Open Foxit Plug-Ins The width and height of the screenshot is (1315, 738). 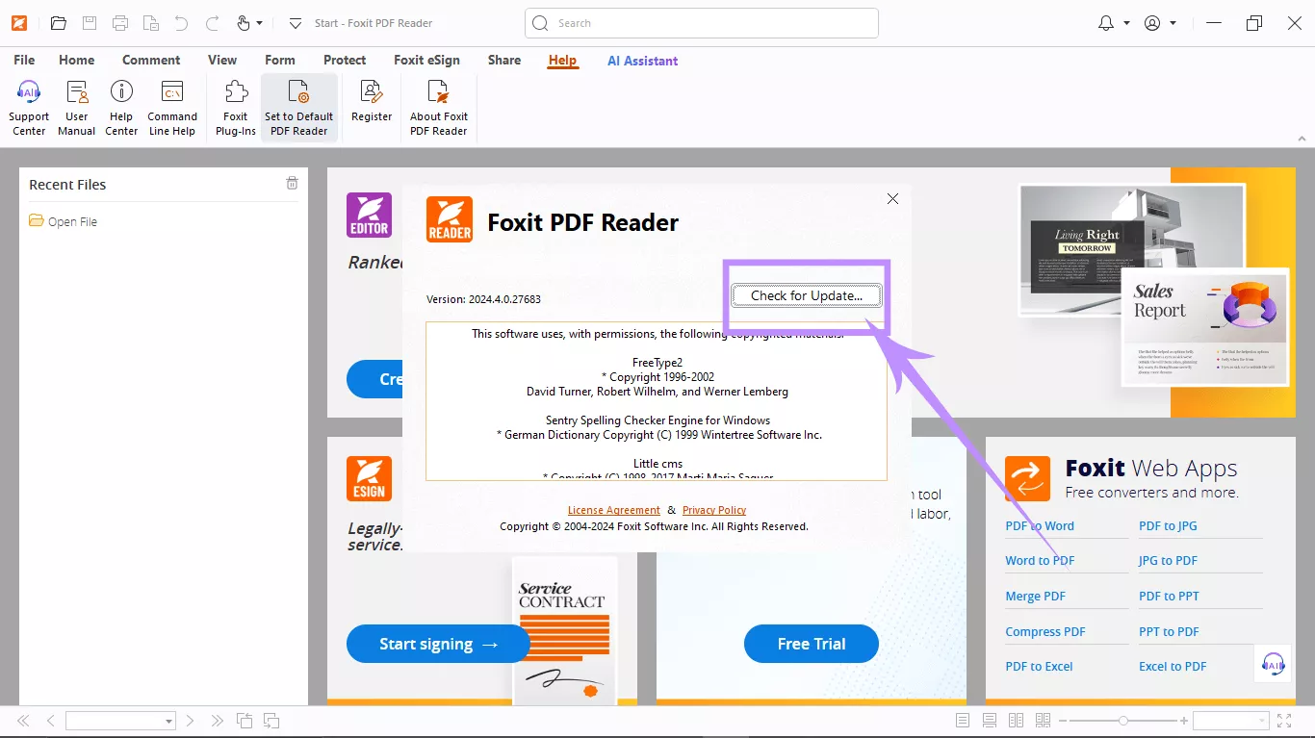pos(236,108)
